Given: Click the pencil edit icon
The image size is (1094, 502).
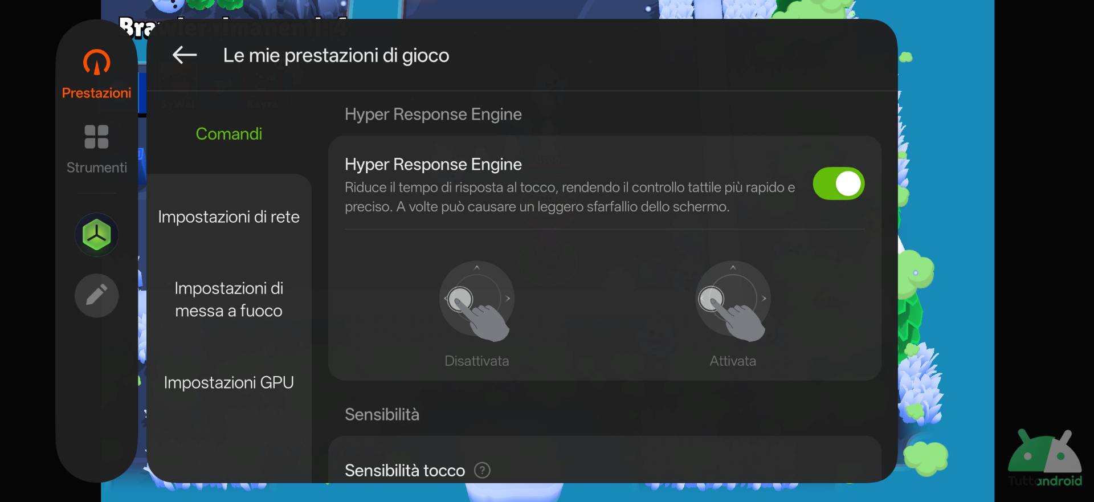Looking at the screenshot, I should (96, 295).
